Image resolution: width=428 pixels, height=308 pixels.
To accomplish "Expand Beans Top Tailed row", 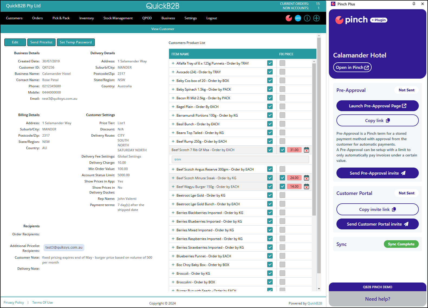I will pos(173,133).
